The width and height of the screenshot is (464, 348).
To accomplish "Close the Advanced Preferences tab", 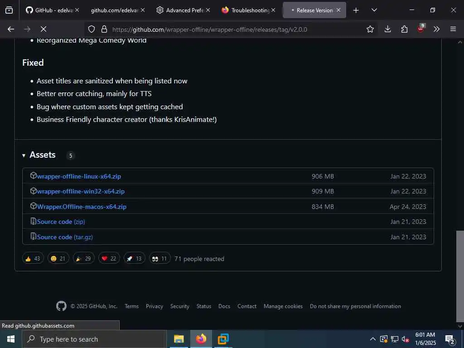I will [x=208, y=10].
